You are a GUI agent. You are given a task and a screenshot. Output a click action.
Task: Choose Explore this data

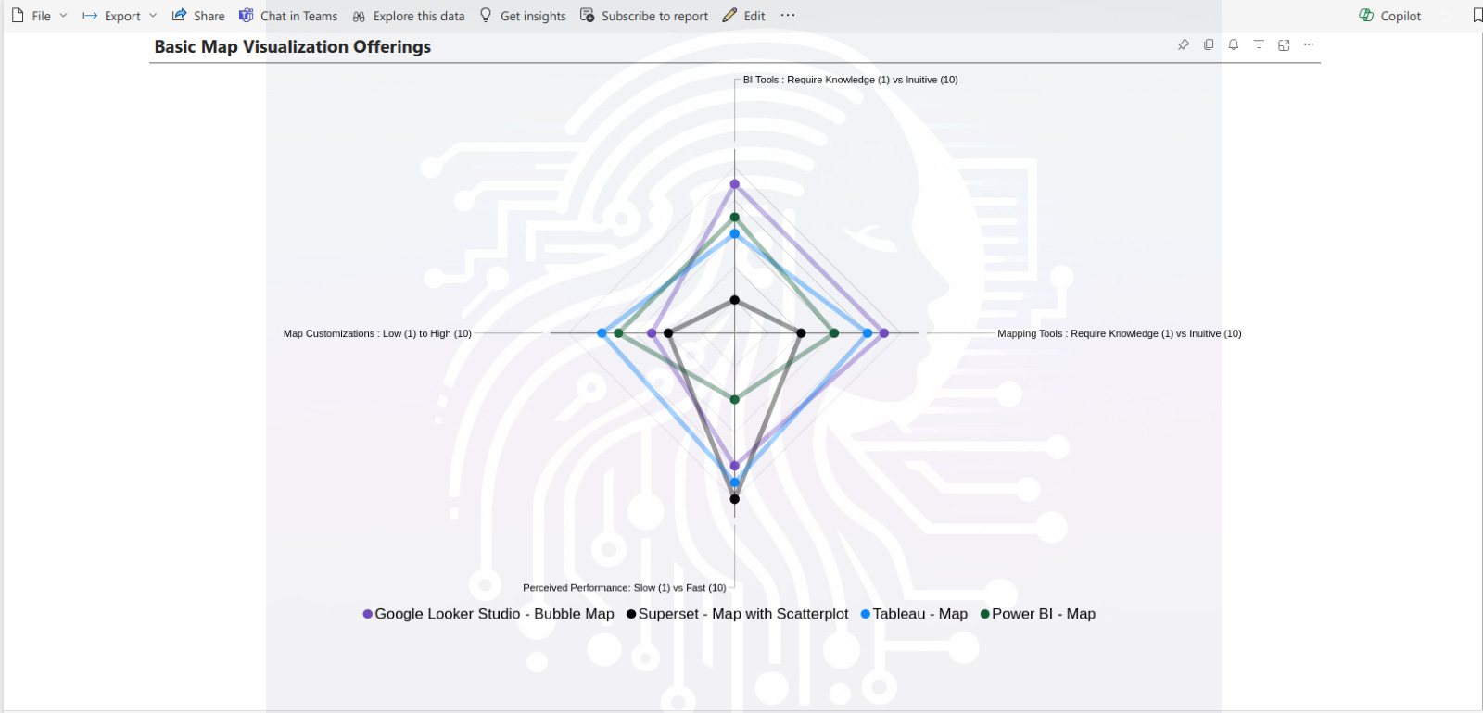(x=409, y=16)
